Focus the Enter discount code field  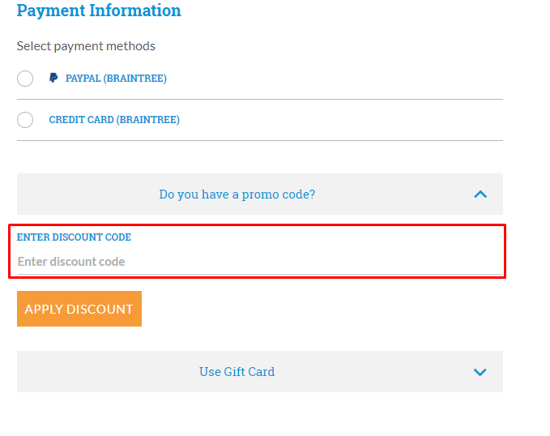(259, 262)
